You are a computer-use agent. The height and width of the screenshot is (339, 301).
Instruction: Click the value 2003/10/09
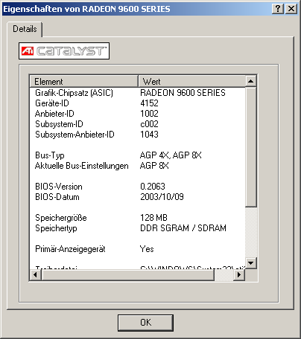[x=162, y=197]
